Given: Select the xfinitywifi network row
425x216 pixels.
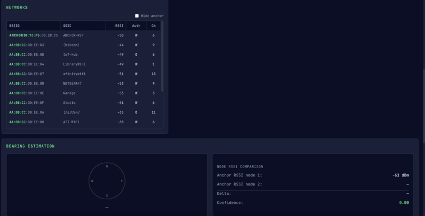Looking at the screenshot, I should pos(84,74).
